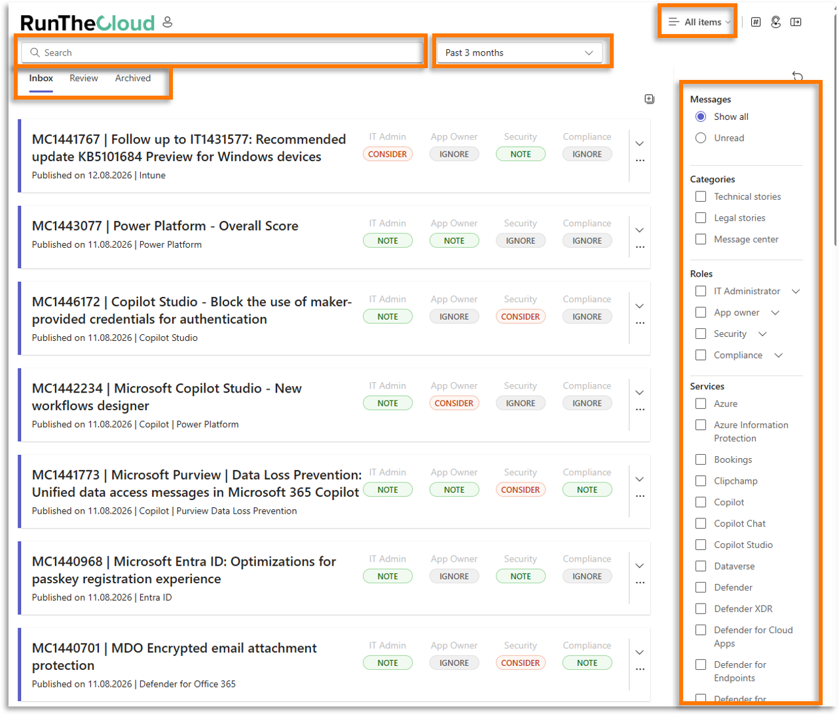Switch to the Inbox tab
This screenshot has height=715, width=839.
41,79
